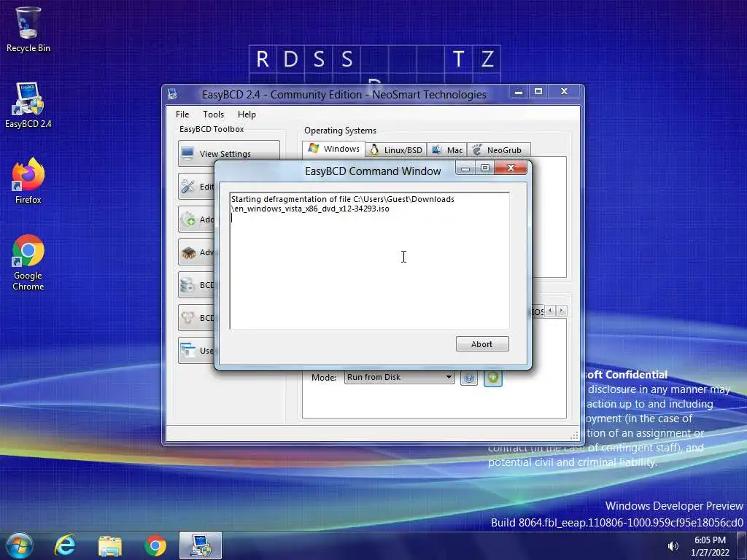Screen dimensions: 747x560
Task: Switch to the Mac tab
Action: pyautogui.click(x=447, y=150)
